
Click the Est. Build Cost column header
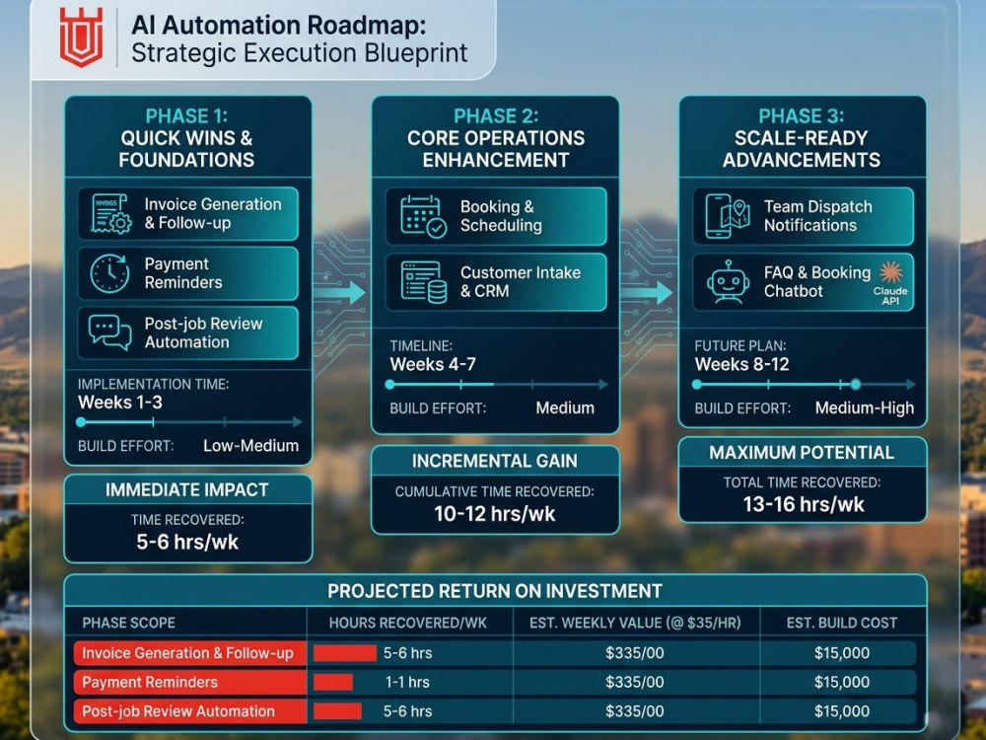tap(841, 623)
